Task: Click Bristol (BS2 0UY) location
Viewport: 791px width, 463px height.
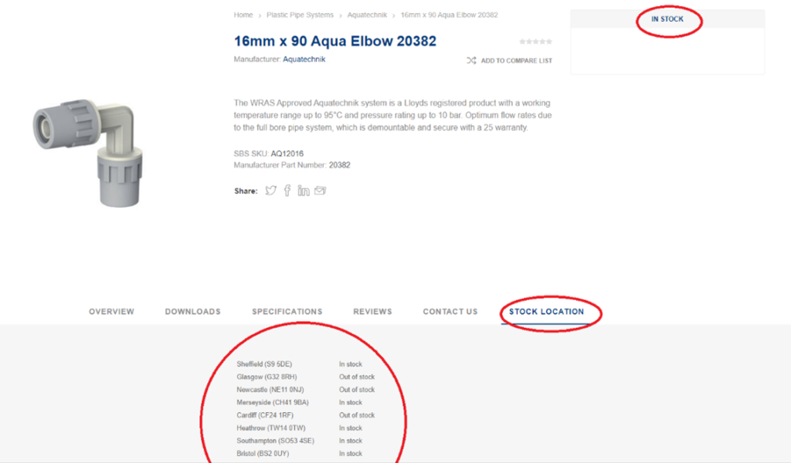Action: [263, 454]
